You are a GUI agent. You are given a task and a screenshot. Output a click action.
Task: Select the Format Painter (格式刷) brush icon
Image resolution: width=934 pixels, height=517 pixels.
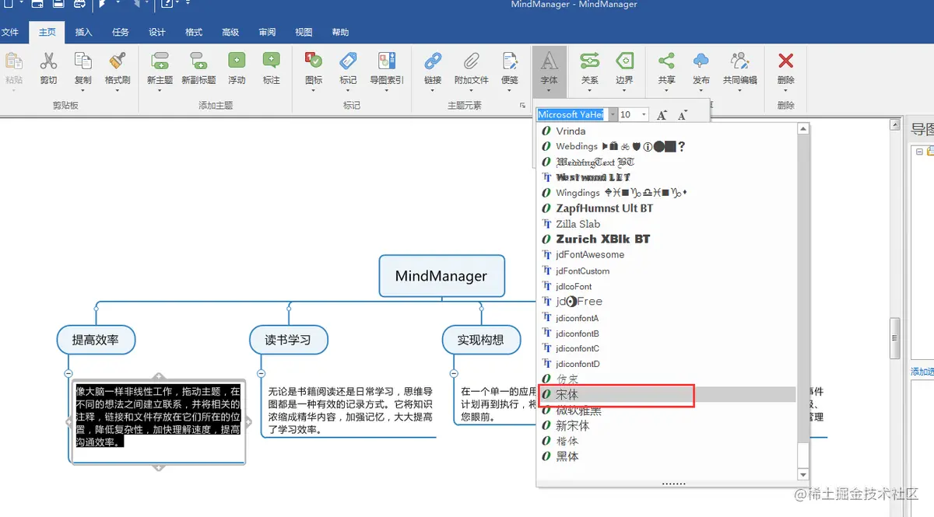point(118,61)
